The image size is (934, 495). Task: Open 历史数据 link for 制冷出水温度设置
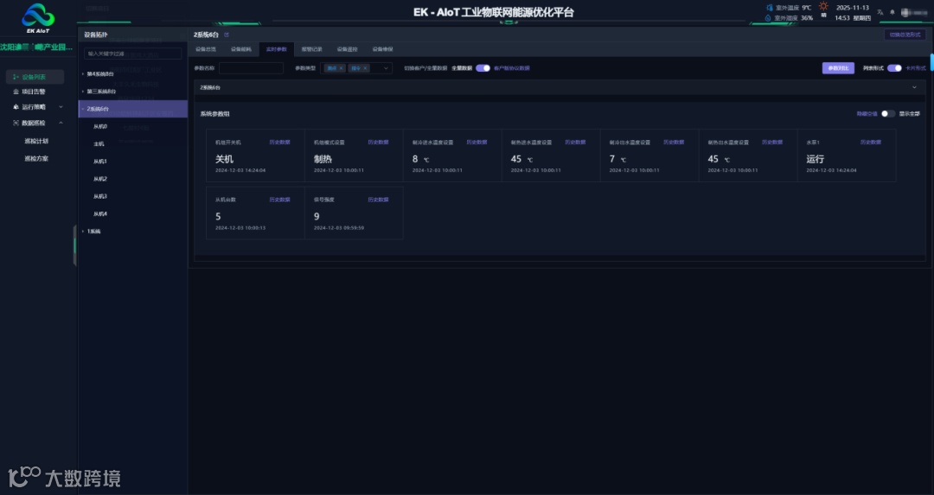(674, 143)
